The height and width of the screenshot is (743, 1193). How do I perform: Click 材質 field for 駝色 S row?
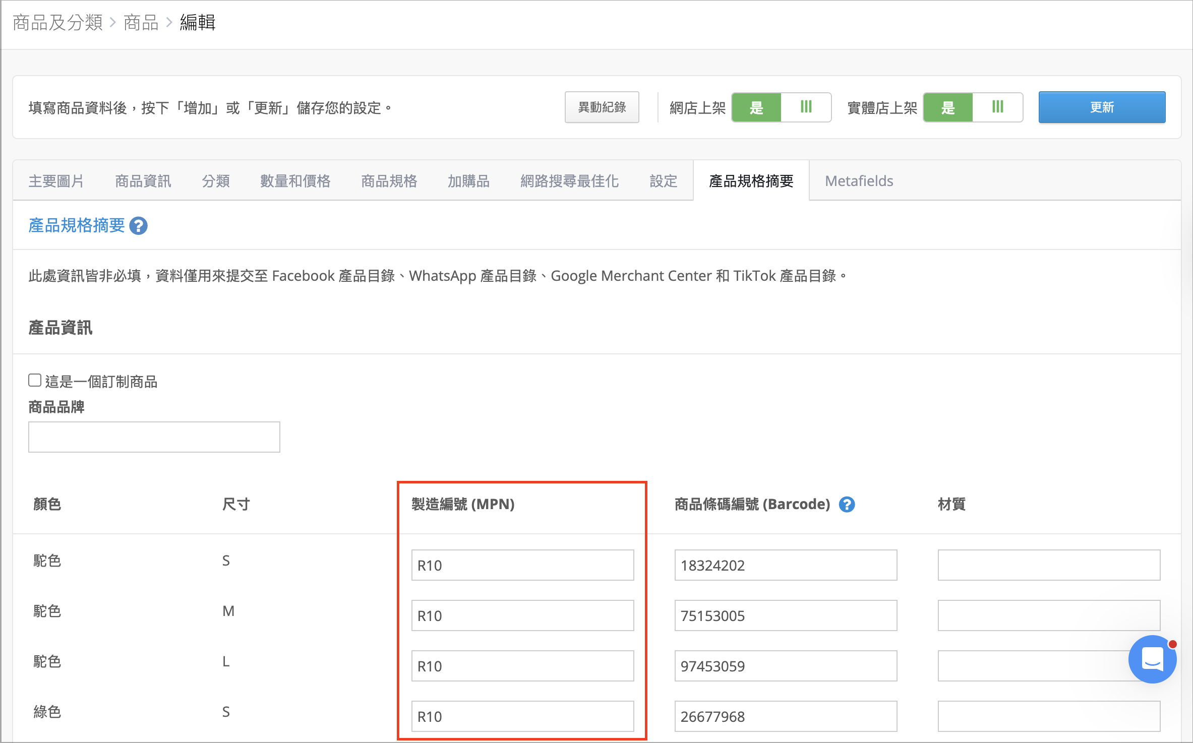pyautogui.click(x=1049, y=565)
